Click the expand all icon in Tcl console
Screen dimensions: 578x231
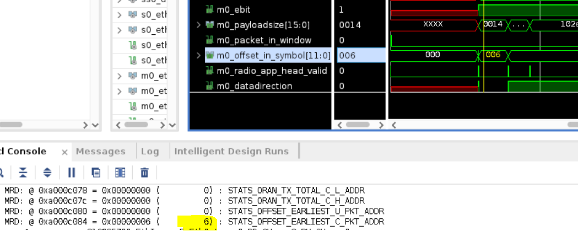(47, 173)
